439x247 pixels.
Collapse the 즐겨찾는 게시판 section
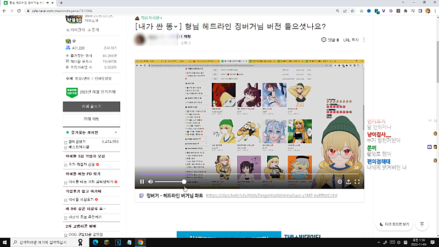pyautogui.click(x=116, y=132)
